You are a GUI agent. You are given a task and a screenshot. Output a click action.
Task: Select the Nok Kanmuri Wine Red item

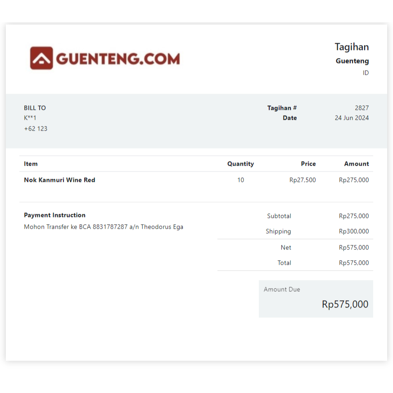coord(59,180)
